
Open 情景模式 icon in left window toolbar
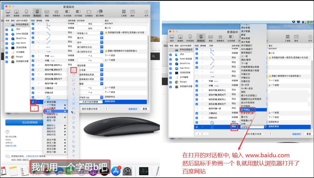(56, 13)
